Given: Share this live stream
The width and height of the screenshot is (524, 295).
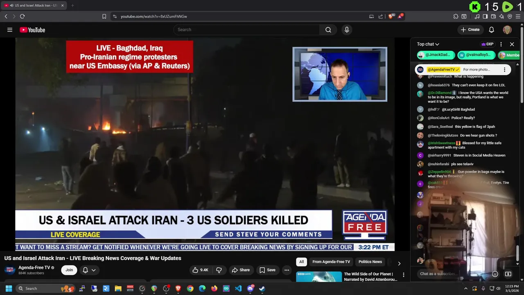Looking at the screenshot, I should coord(241,270).
